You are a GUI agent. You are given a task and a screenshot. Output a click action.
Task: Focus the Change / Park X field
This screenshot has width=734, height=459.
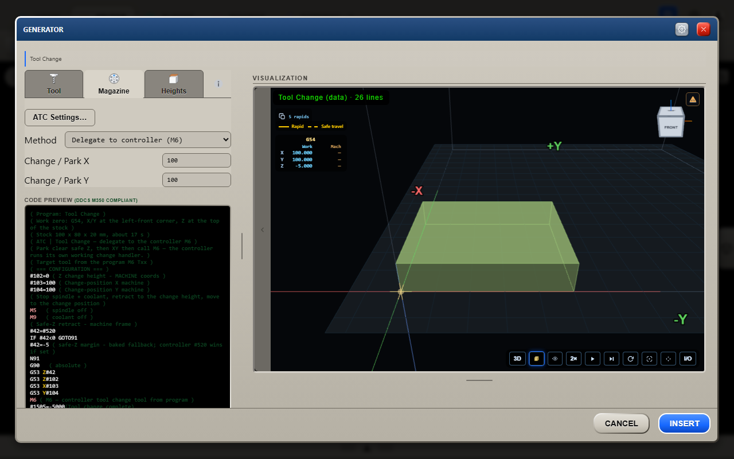point(197,161)
